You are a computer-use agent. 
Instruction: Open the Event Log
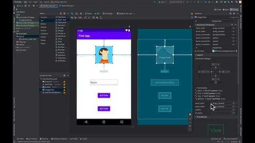(x=216, y=139)
